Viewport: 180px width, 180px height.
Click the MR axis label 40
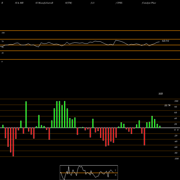[x=176, y=118]
